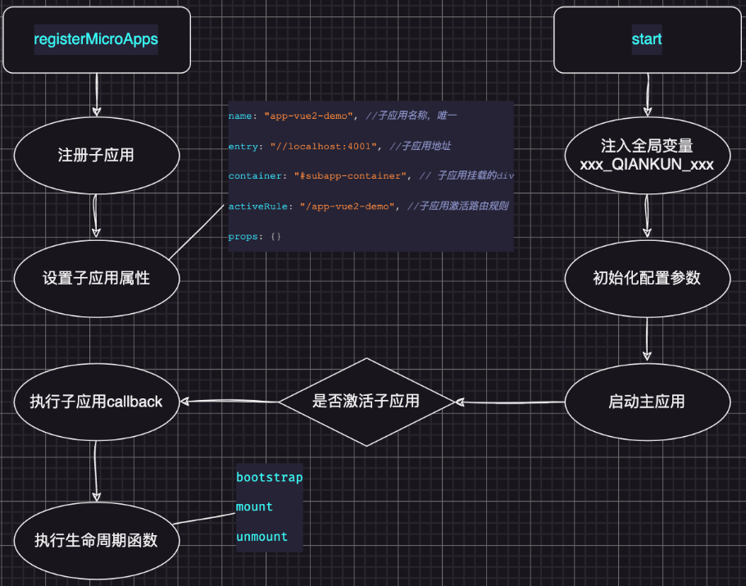This screenshot has width=746, height=586.
Task: Click the 注册子应用 ellipse node
Action: point(97,155)
